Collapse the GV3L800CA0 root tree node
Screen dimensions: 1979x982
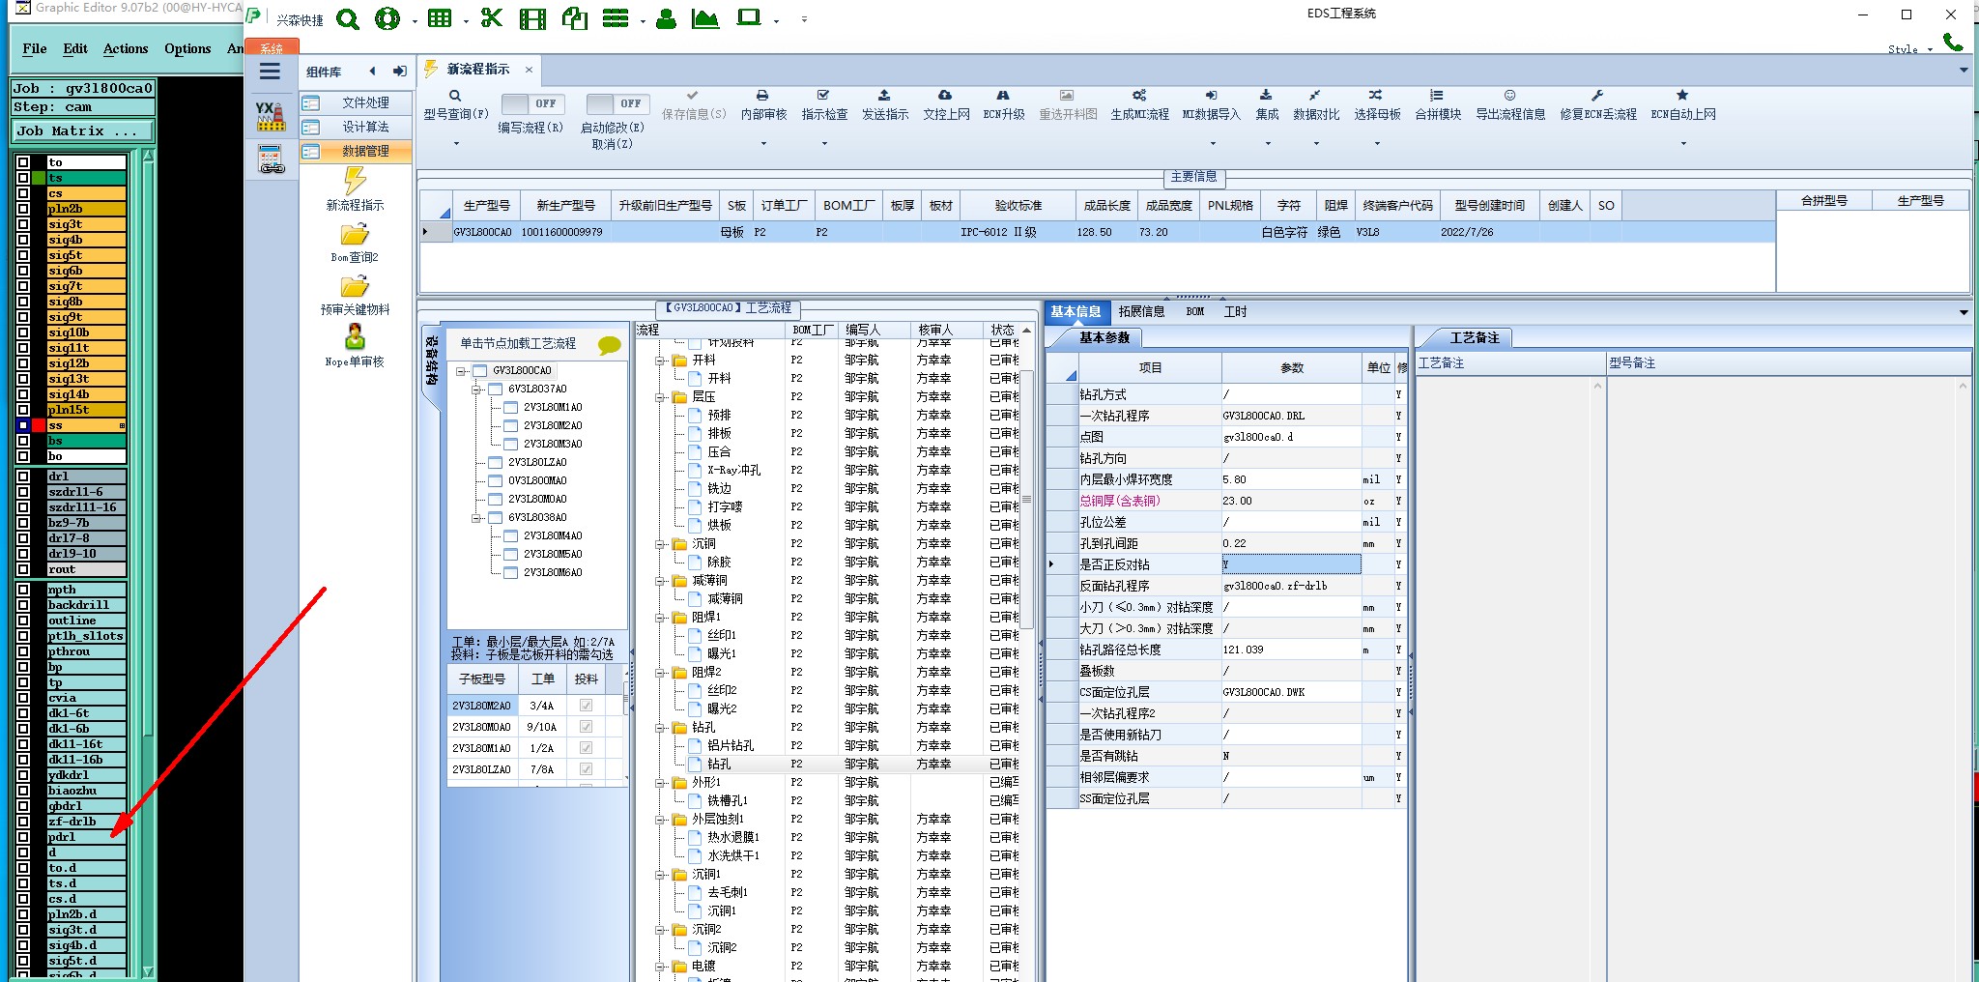[461, 370]
